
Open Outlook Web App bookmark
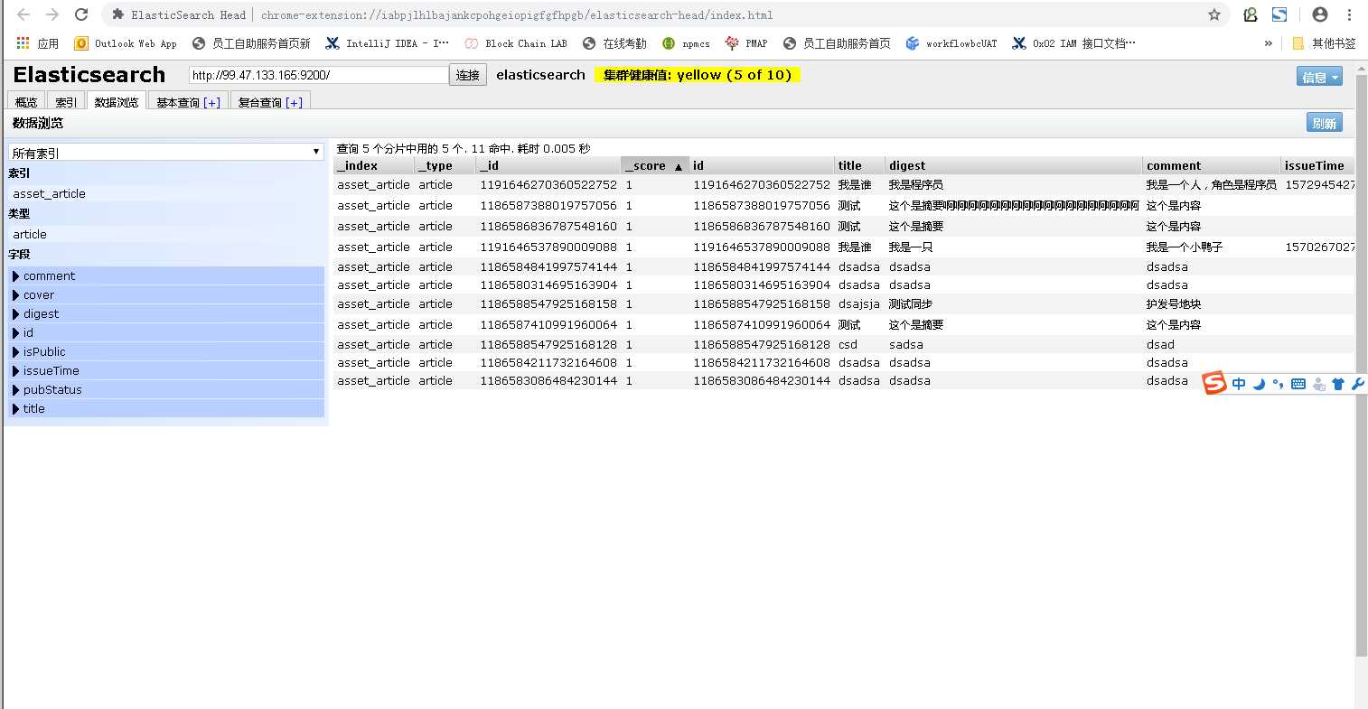[x=126, y=42]
